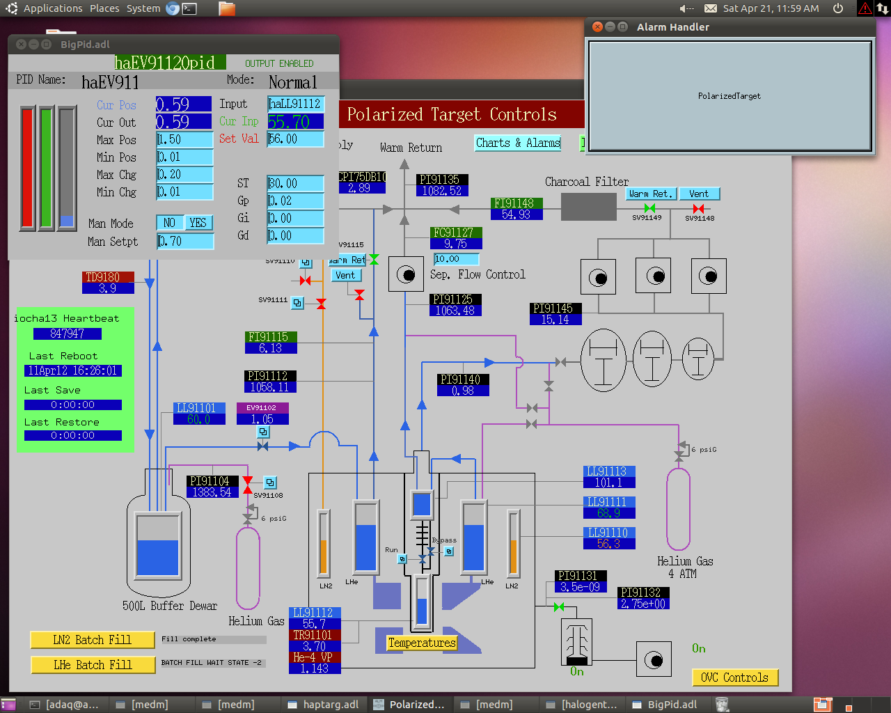
Task: Click the green bar in BigPid
Action: (47, 167)
